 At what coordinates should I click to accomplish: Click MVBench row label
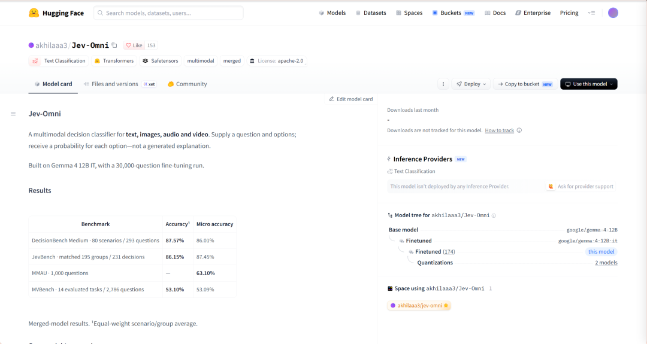pyautogui.click(x=88, y=290)
